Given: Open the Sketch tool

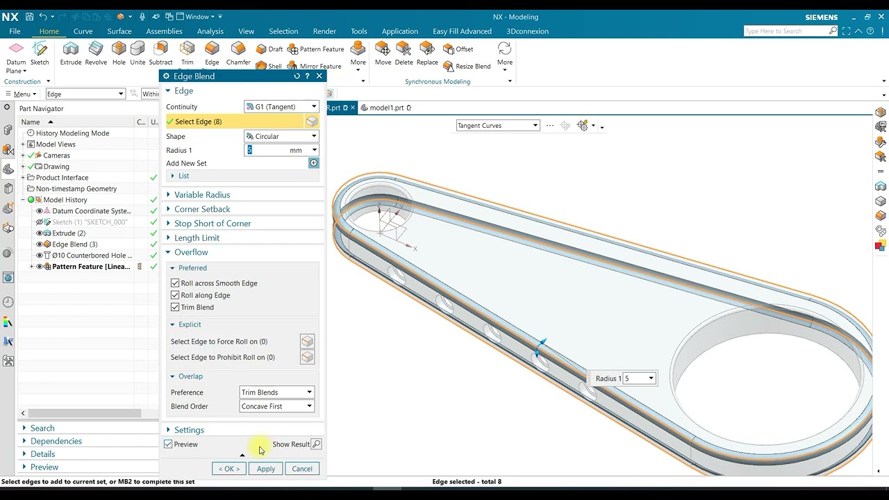Looking at the screenshot, I should click(x=40, y=53).
